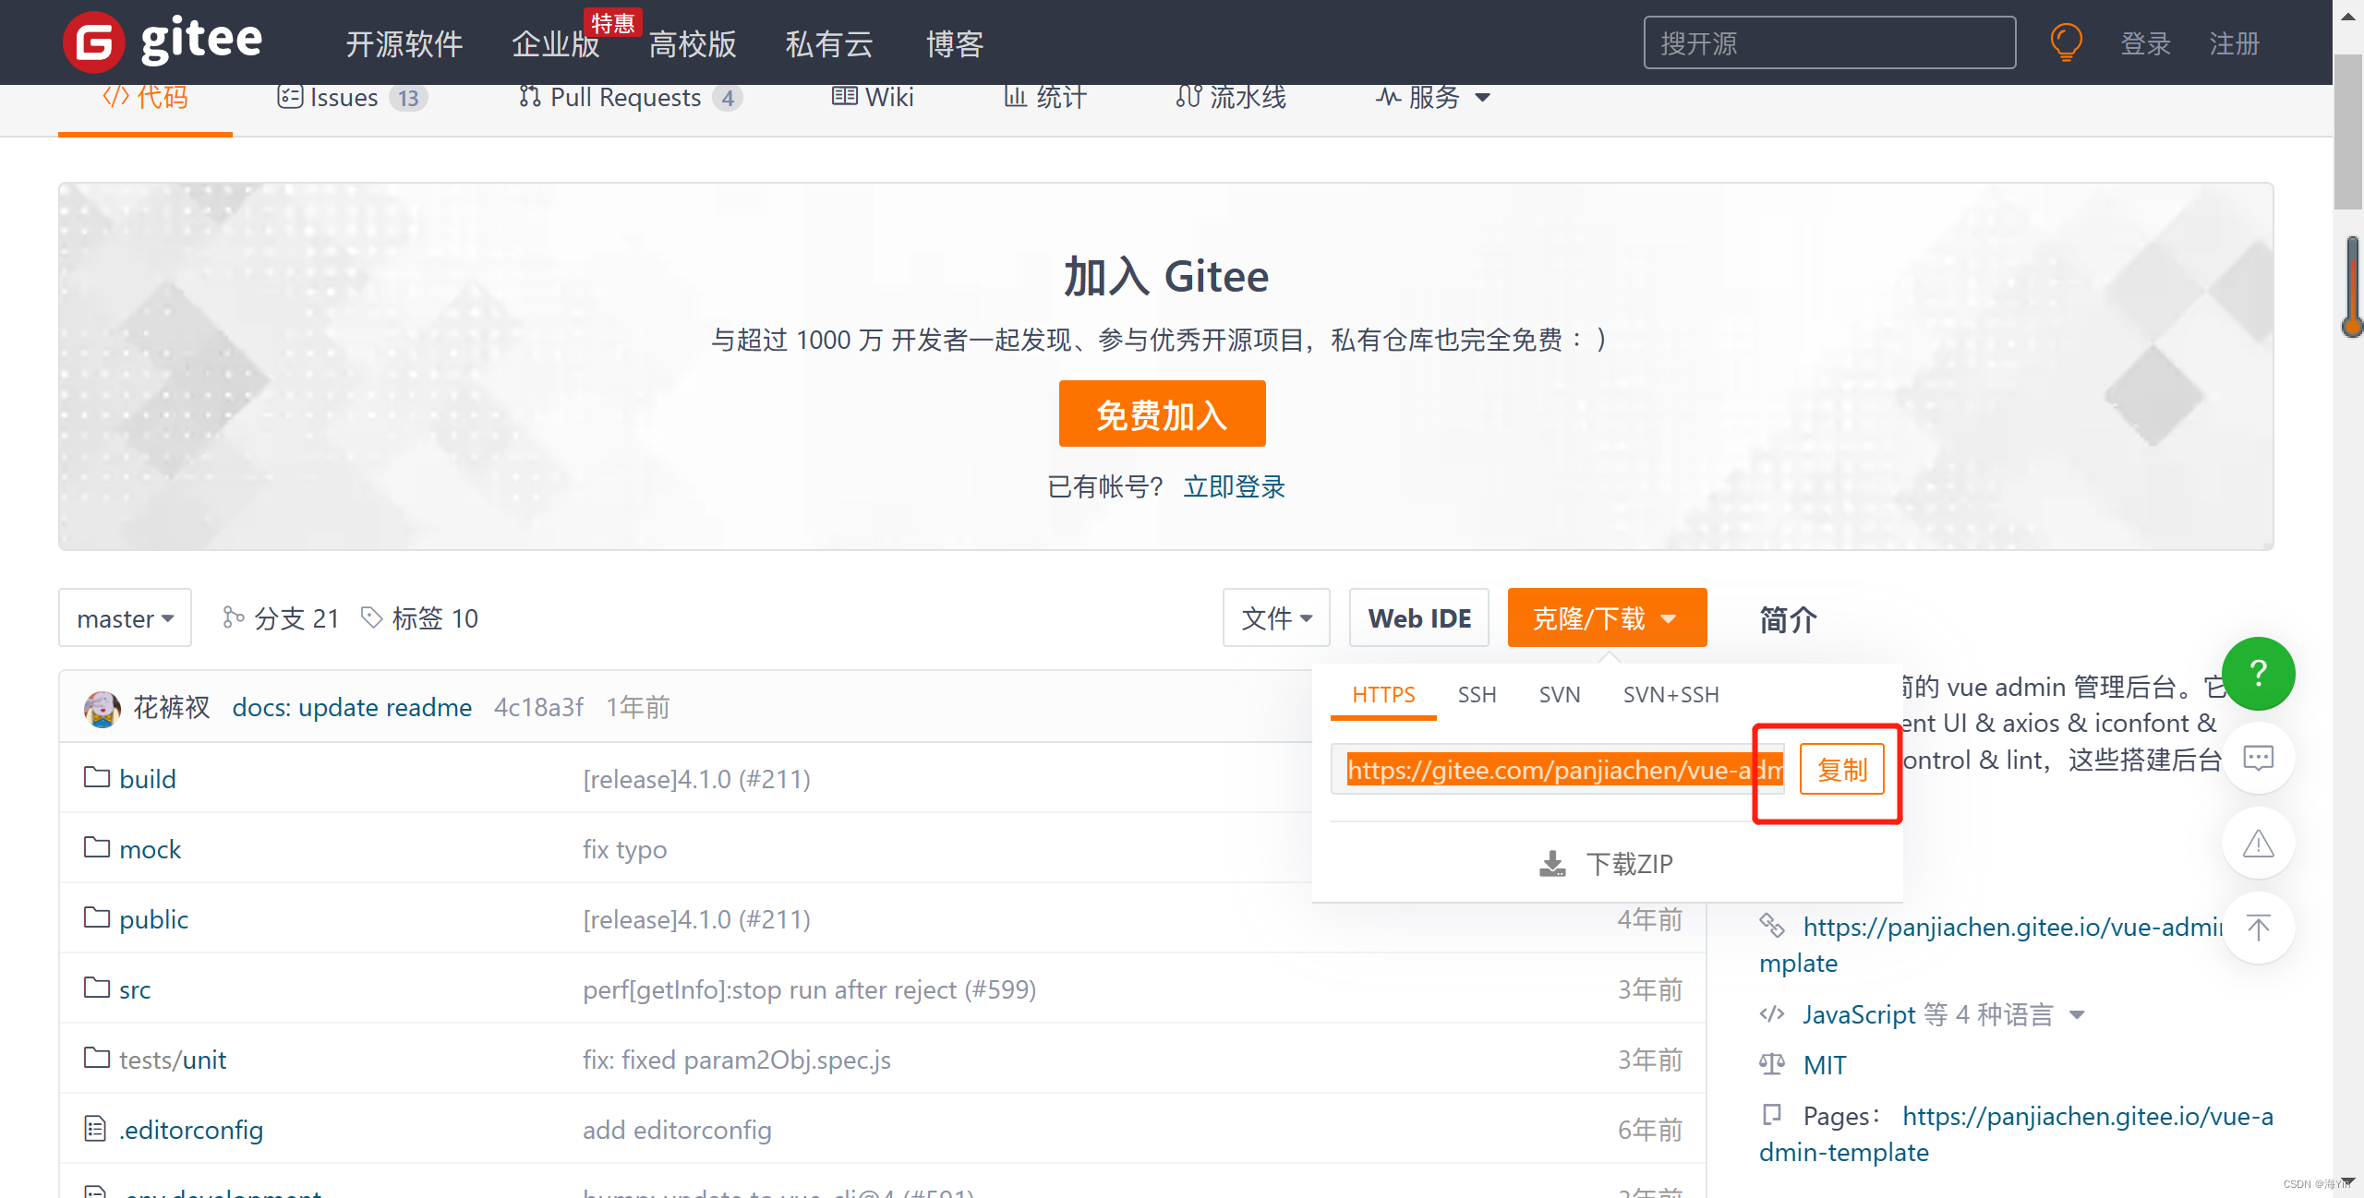This screenshot has height=1198, width=2364.
Task: Click the 4c18a3f commit hash
Action: [x=538, y=708]
